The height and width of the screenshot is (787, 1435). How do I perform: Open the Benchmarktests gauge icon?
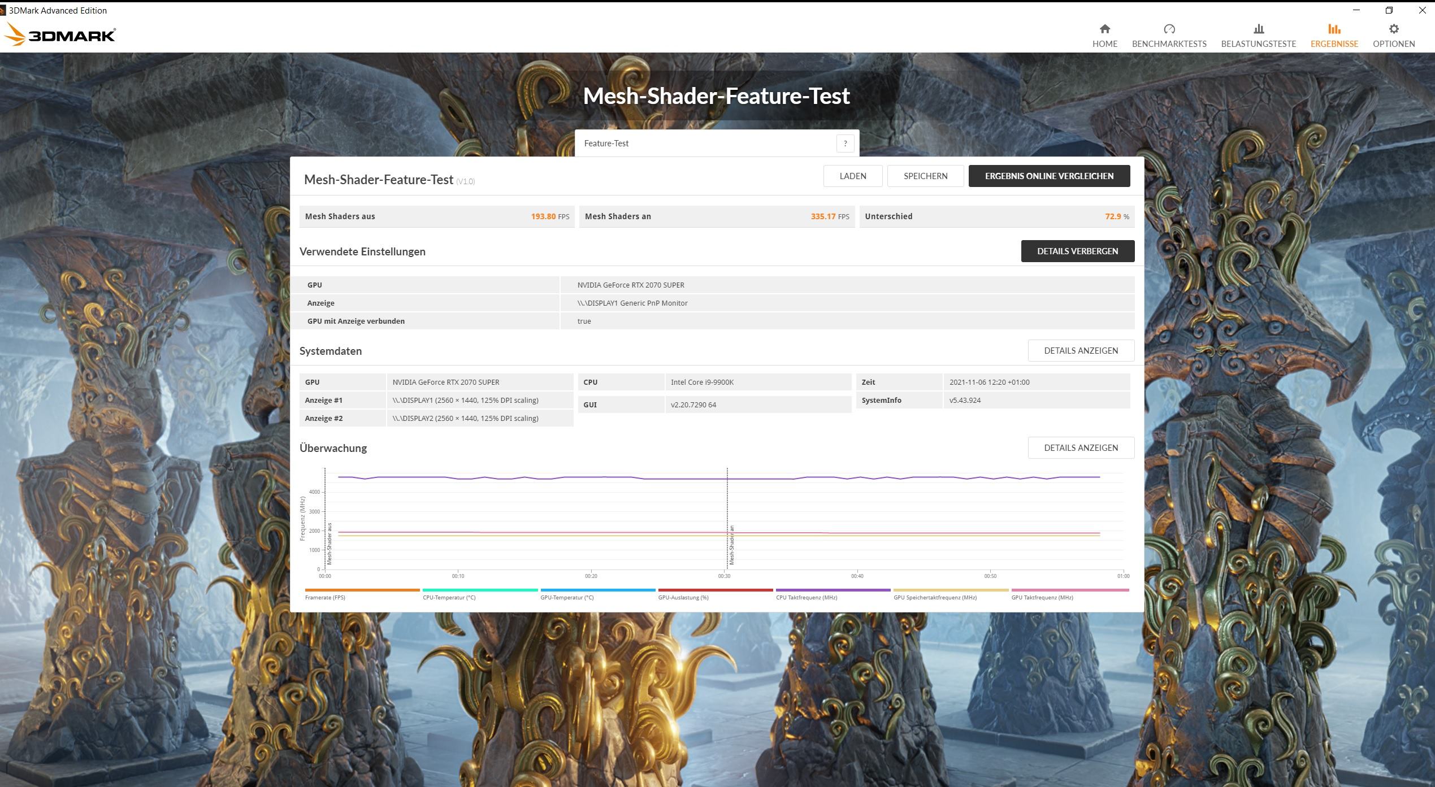click(x=1169, y=29)
